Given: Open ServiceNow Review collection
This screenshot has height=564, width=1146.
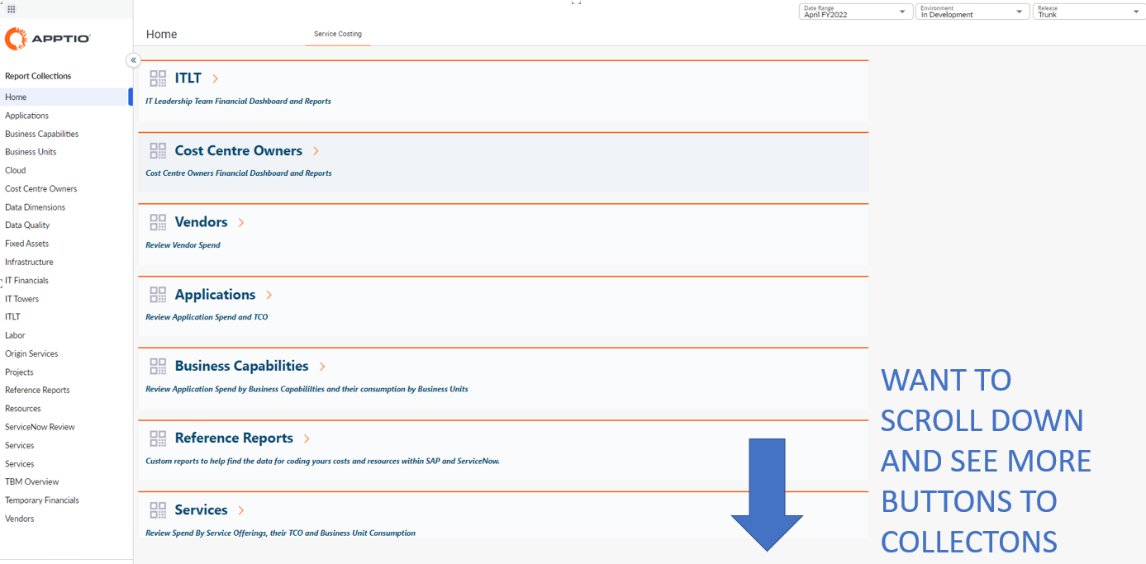Looking at the screenshot, I should click(x=40, y=427).
